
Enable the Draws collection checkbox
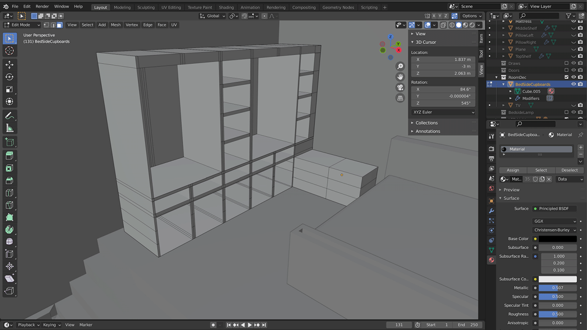tap(566, 64)
